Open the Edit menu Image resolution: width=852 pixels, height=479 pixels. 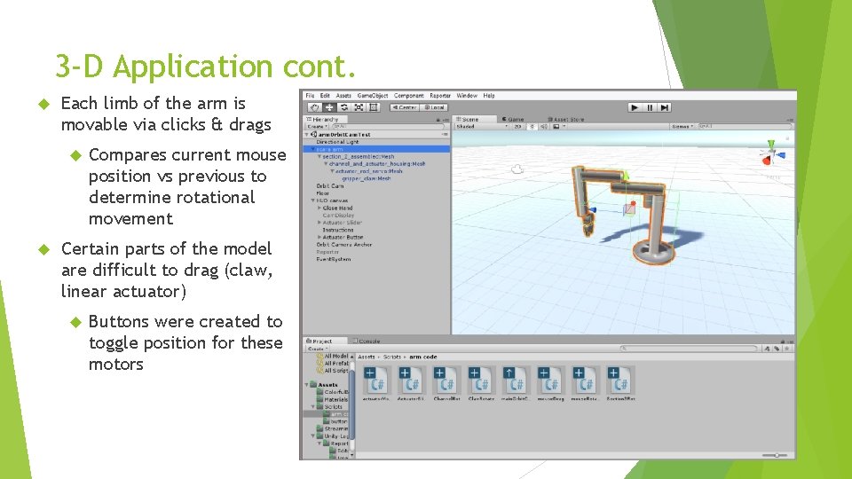click(325, 96)
